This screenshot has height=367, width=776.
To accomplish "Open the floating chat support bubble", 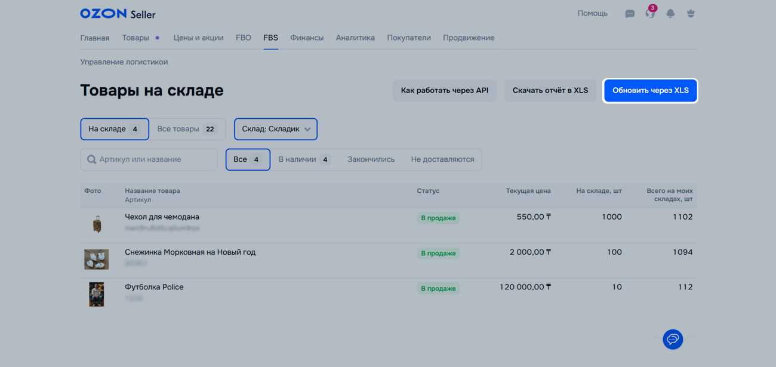I will (x=673, y=339).
